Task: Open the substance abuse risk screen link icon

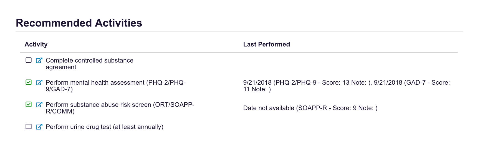Action: (x=39, y=105)
